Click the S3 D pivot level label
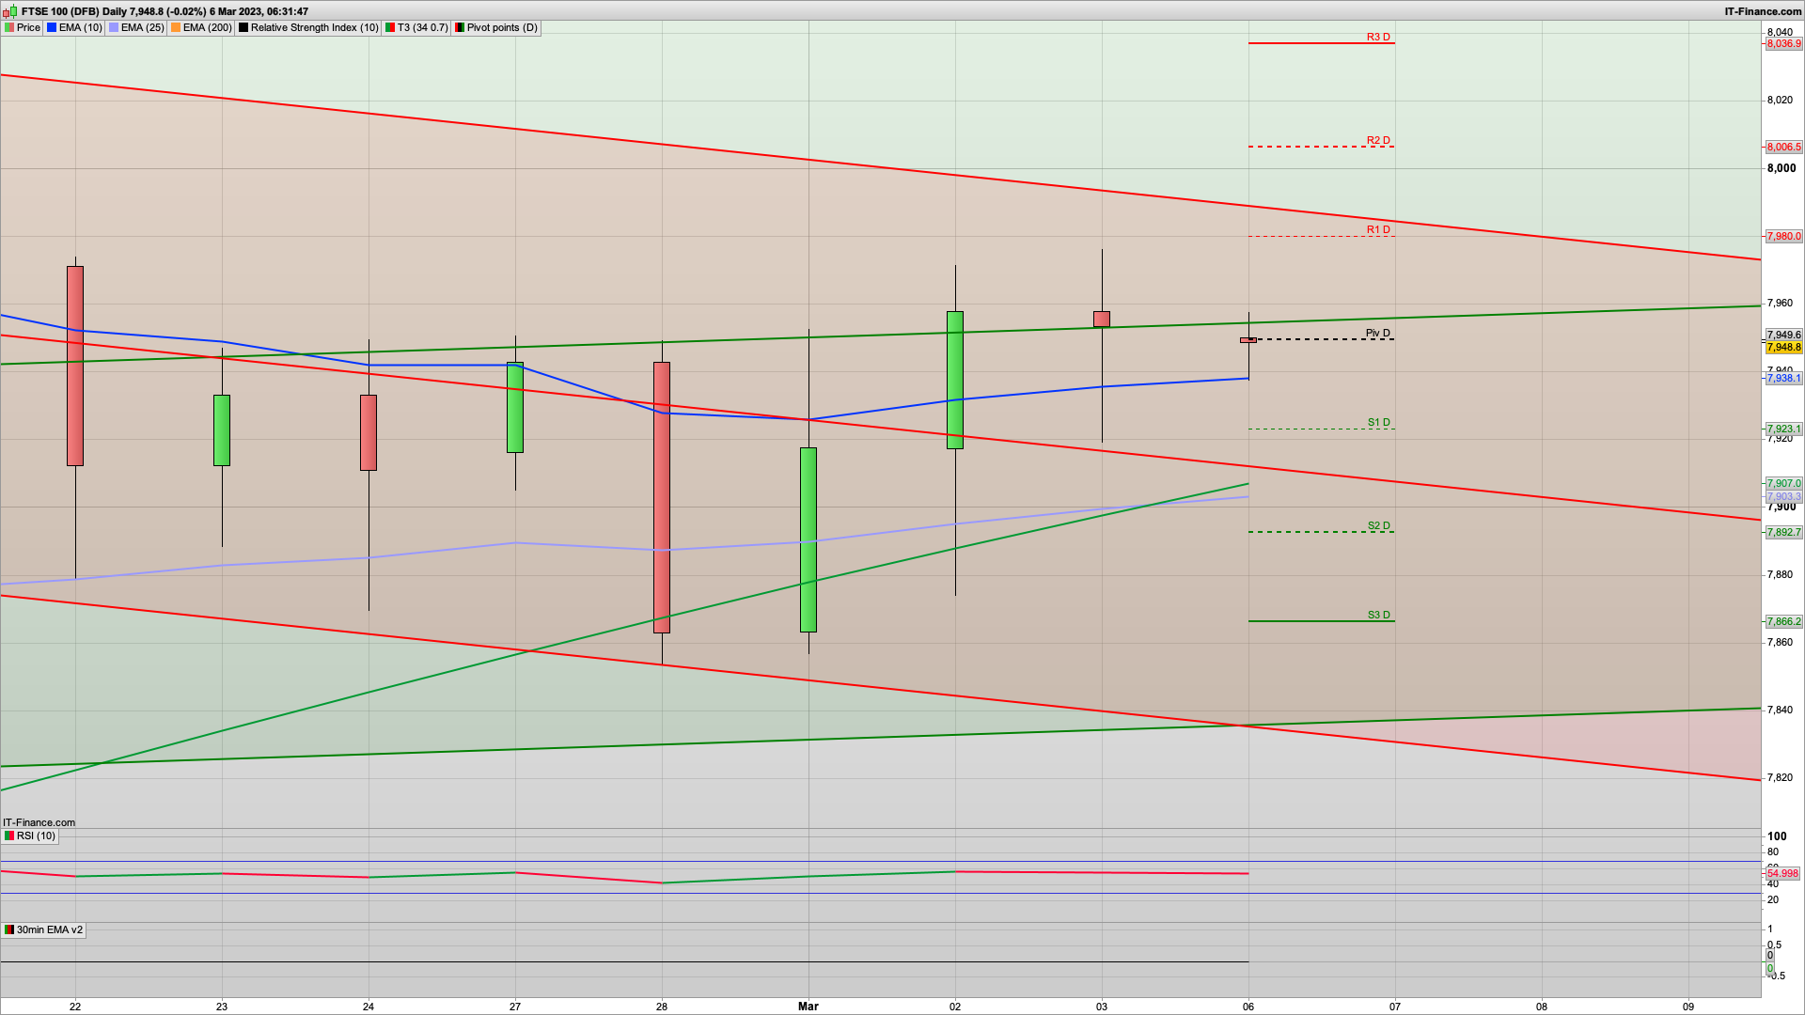 point(1378,616)
